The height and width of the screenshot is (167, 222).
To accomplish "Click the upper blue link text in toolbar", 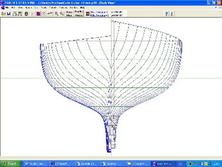I will tap(99, 12).
